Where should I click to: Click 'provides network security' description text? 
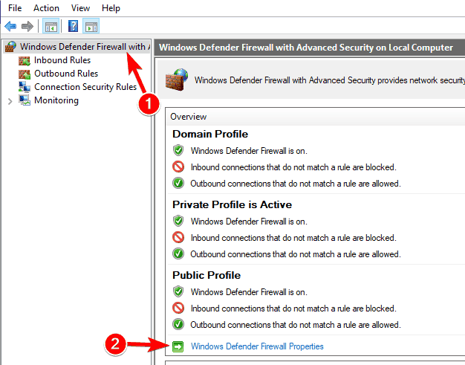coord(330,80)
